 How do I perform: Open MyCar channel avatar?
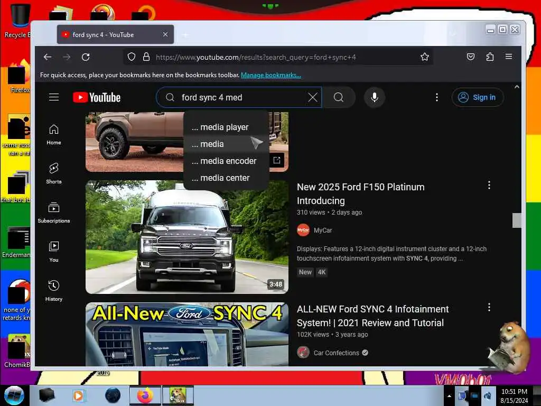(x=303, y=230)
